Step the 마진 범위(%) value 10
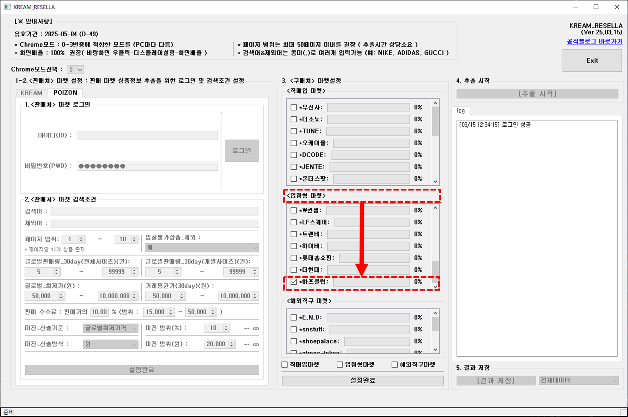Screen dimensions: 628x417 [x=226, y=328]
